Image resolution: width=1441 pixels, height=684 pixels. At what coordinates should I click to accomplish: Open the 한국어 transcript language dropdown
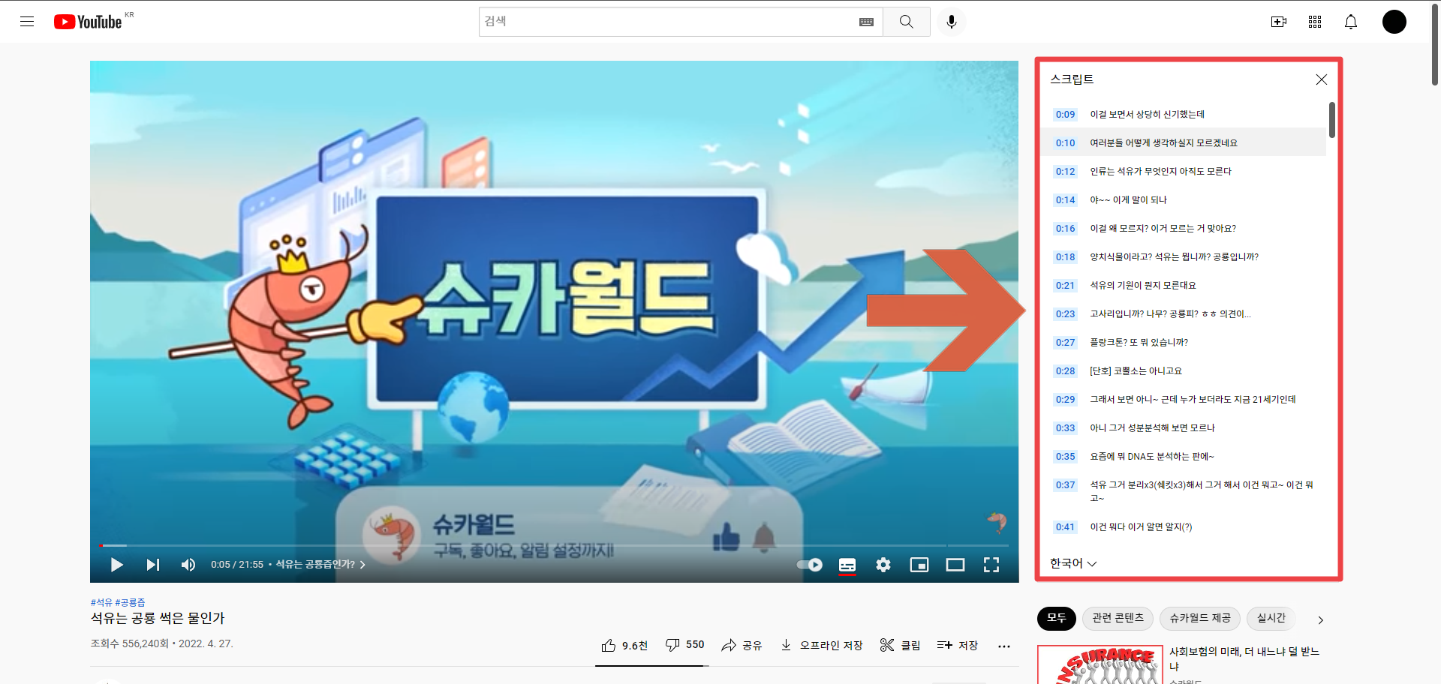point(1073,563)
